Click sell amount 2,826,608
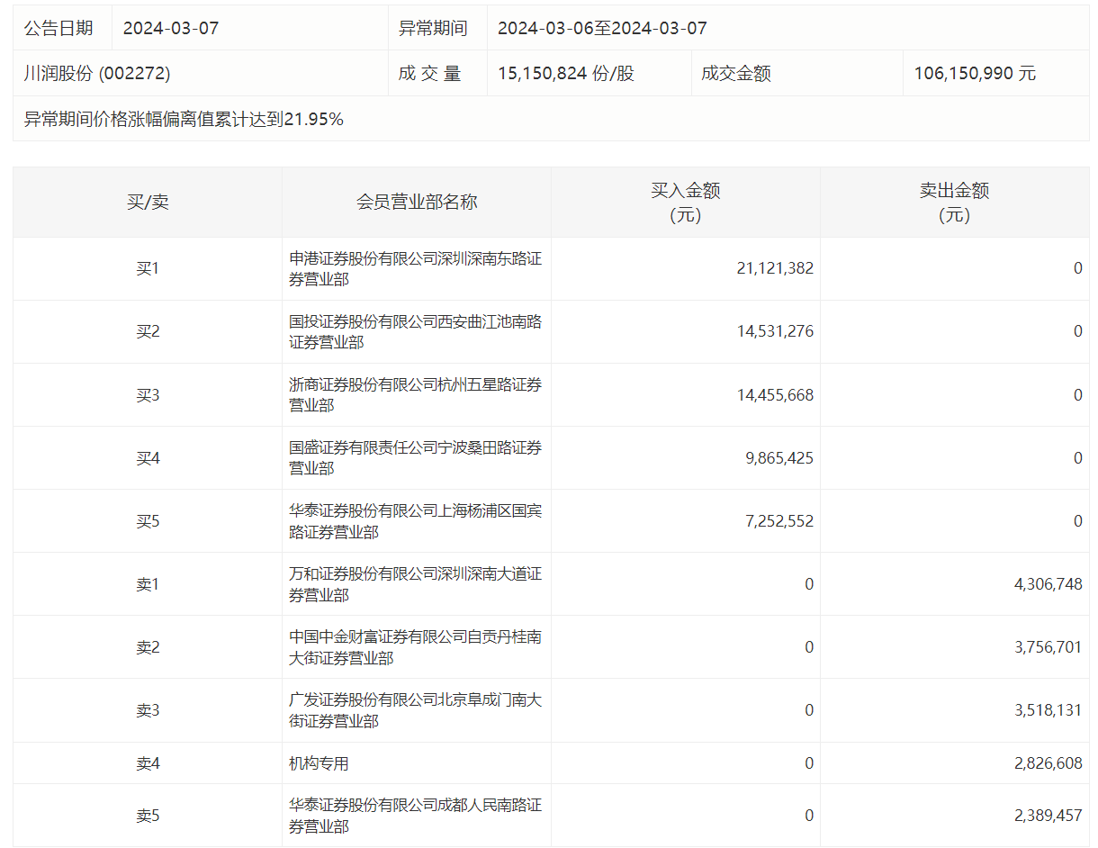Screen dimensions: 1098x848 (1048, 763)
